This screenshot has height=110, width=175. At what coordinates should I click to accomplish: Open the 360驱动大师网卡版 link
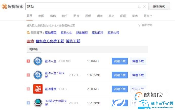[x=56, y=103]
